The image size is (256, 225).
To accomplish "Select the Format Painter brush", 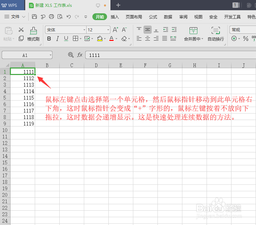I will coord(33,34).
